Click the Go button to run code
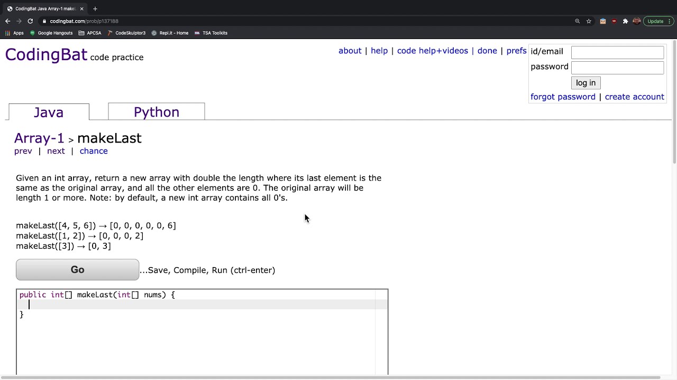 [77, 270]
